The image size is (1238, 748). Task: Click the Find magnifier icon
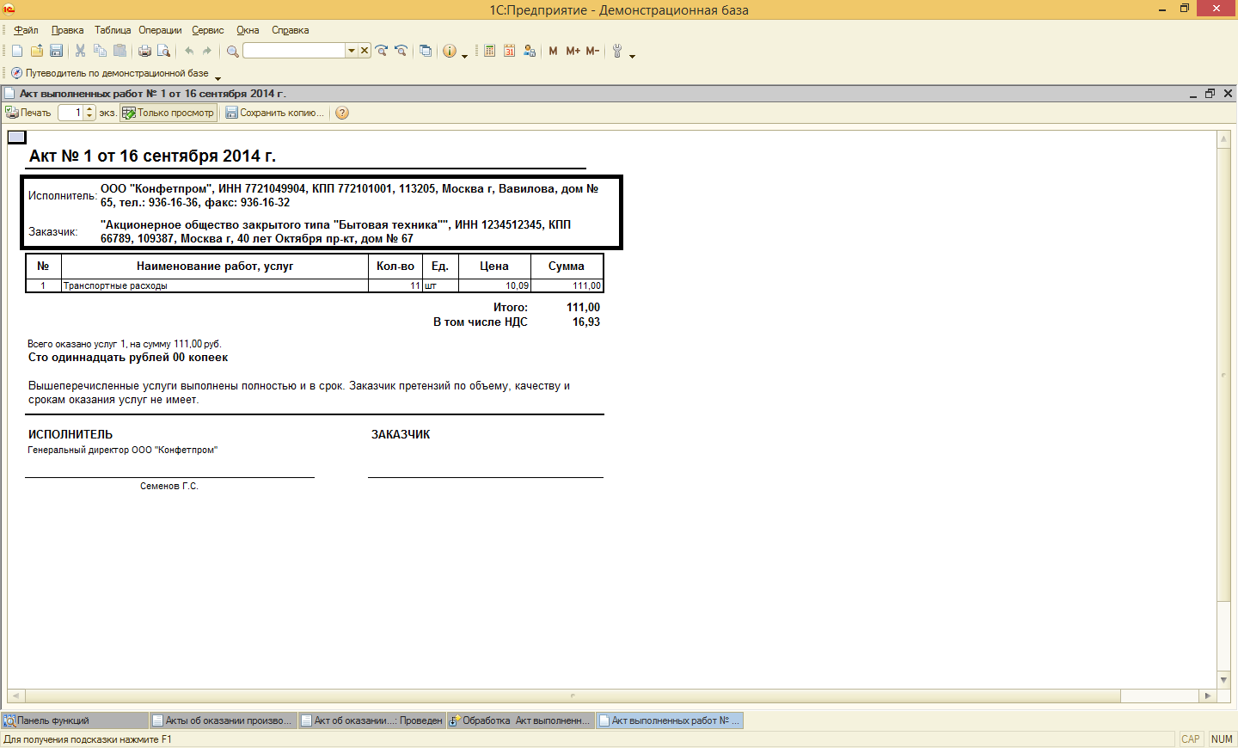[232, 51]
